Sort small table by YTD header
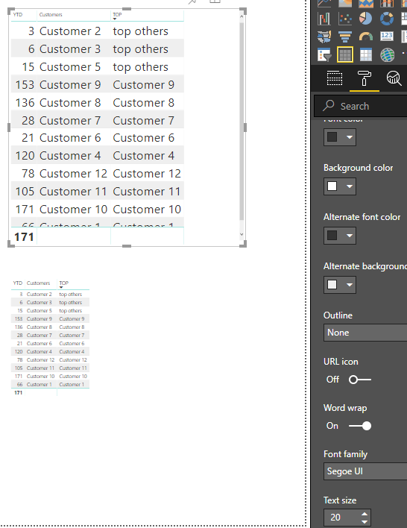The width and height of the screenshot is (407, 528). [x=18, y=283]
